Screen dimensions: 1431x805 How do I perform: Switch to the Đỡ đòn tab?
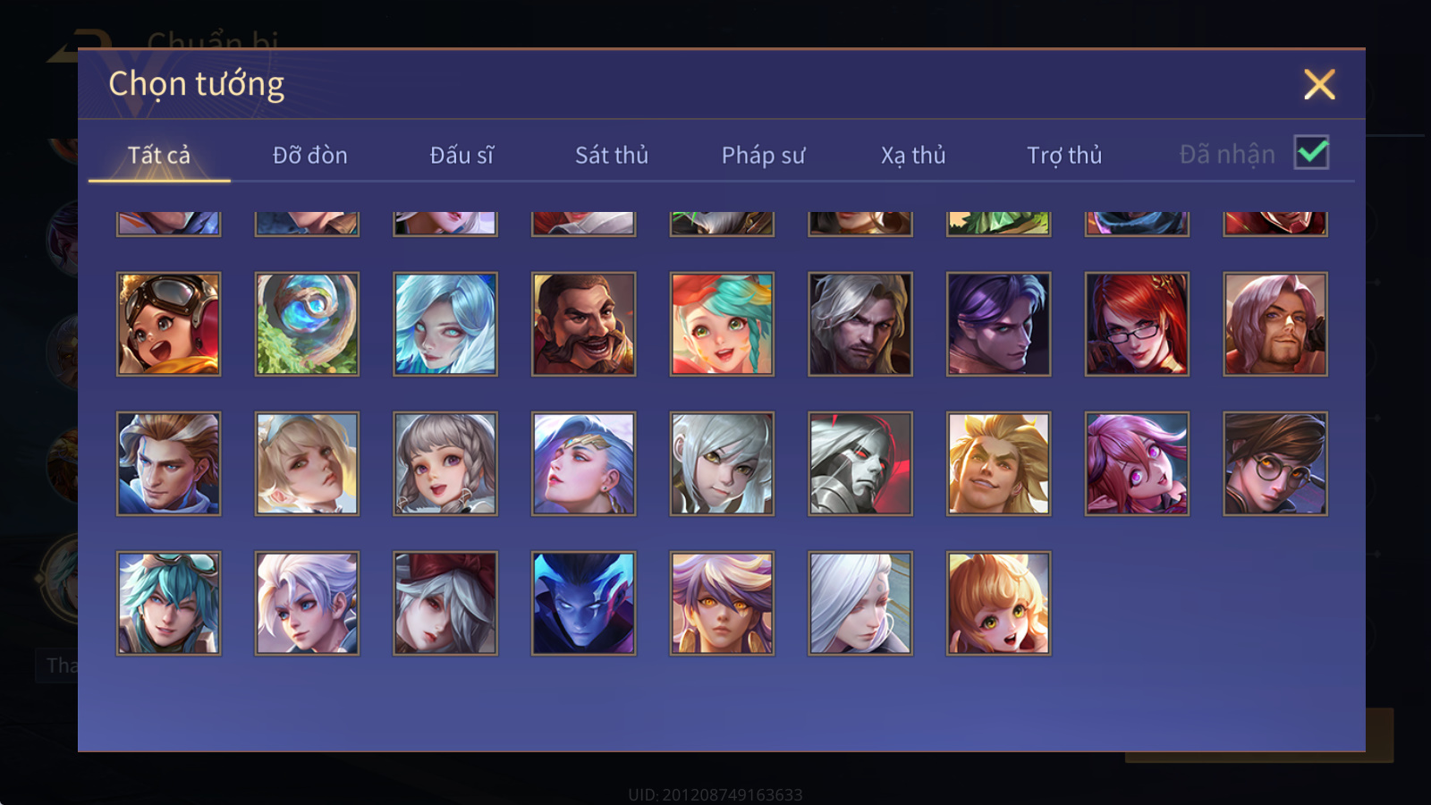309,155
